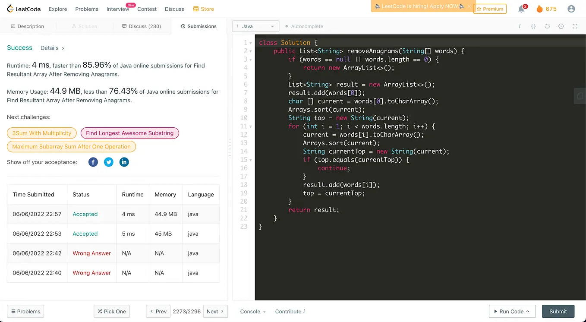Click the "2273/2296" problem counter
Screen dimensions: 586x322
pyautogui.click(x=186, y=311)
